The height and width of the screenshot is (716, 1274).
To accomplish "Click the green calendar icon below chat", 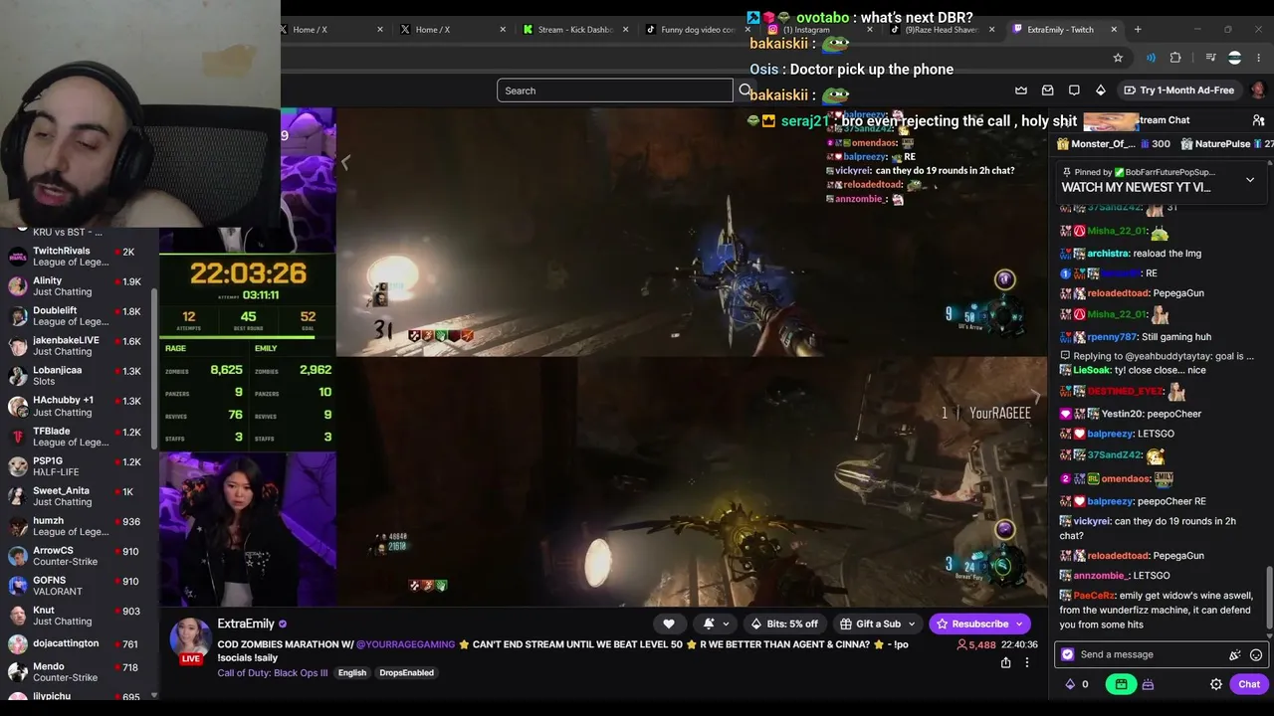I will (1121, 684).
